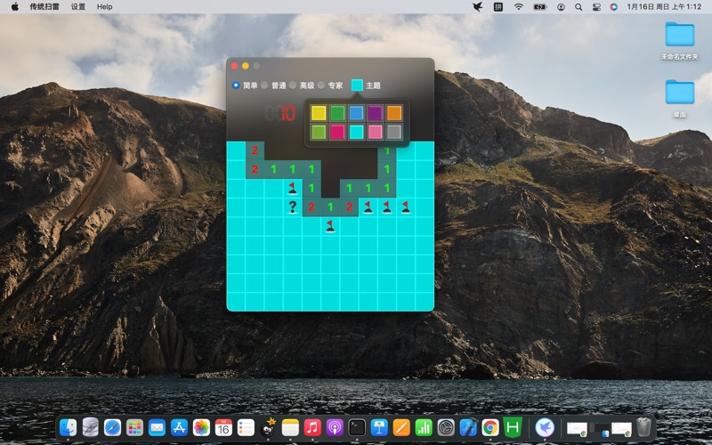Open the minesweeper bomb app in the dock
The image size is (712, 445).
(x=268, y=428)
